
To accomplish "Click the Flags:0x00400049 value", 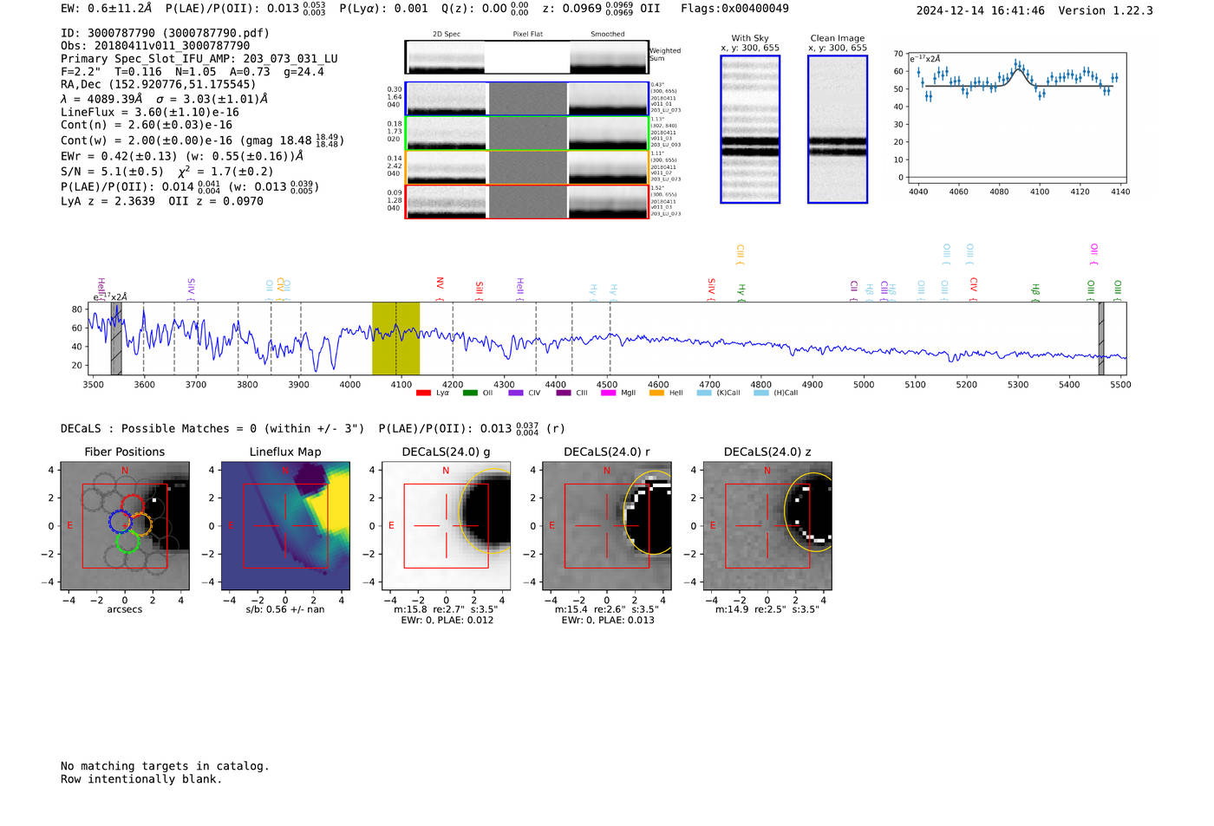I will [x=734, y=9].
